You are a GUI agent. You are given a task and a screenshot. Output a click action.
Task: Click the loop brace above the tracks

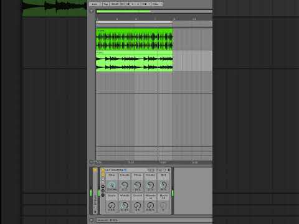[x=134, y=22]
